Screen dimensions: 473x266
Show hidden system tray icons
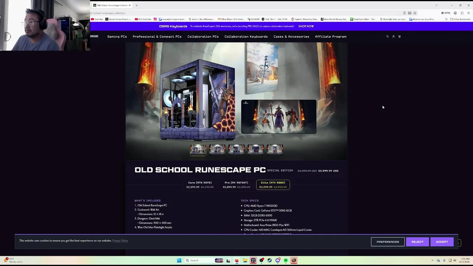point(433,260)
